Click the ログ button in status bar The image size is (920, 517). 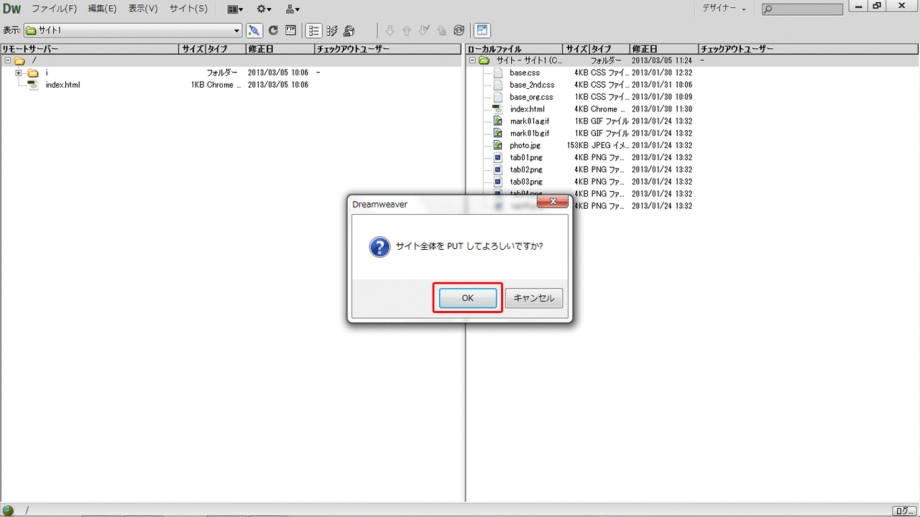click(904, 511)
